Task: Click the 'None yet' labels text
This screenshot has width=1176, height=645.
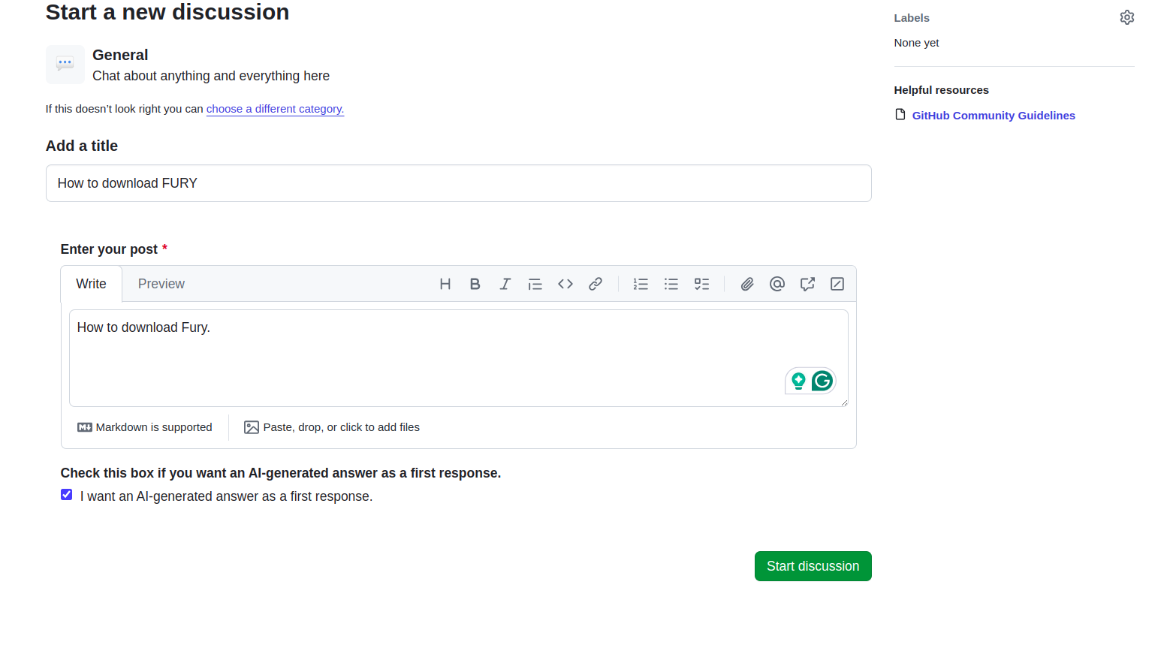Action: (917, 43)
